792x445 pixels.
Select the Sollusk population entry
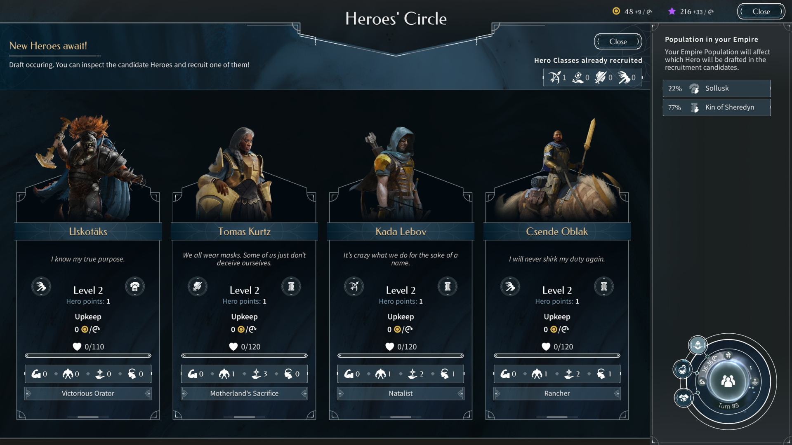[x=717, y=88]
